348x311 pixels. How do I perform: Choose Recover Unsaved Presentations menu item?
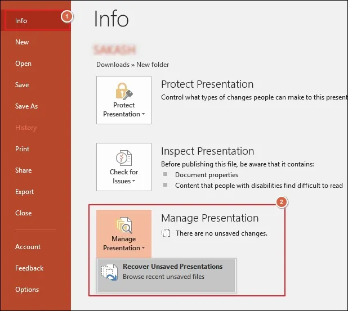tap(167, 276)
